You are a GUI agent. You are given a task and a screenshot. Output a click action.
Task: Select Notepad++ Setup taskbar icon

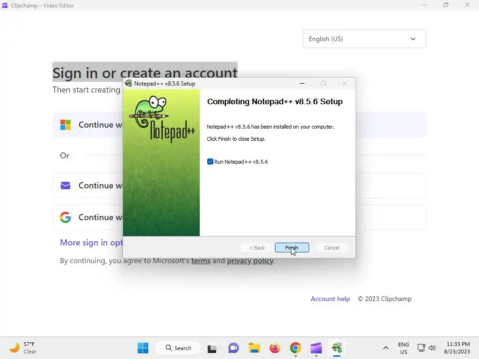[337, 348]
